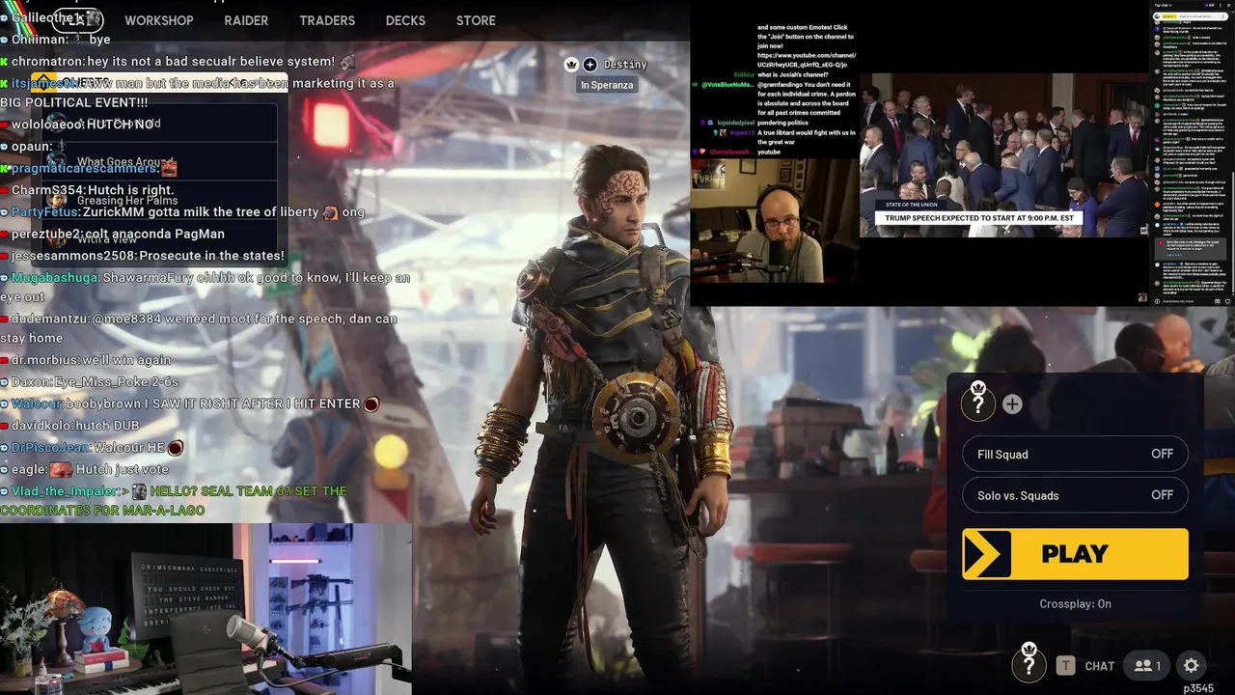Click the username davidkolo in chat
The image size is (1235, 695).
coord(43,426)
